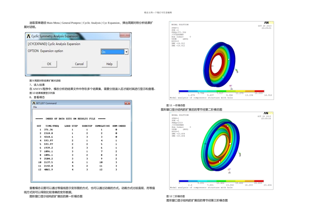This screenshot has height=223, width=316.
Task: Click Cancel in the Cyclic Expansion dialog
Action: click(79, 64)
